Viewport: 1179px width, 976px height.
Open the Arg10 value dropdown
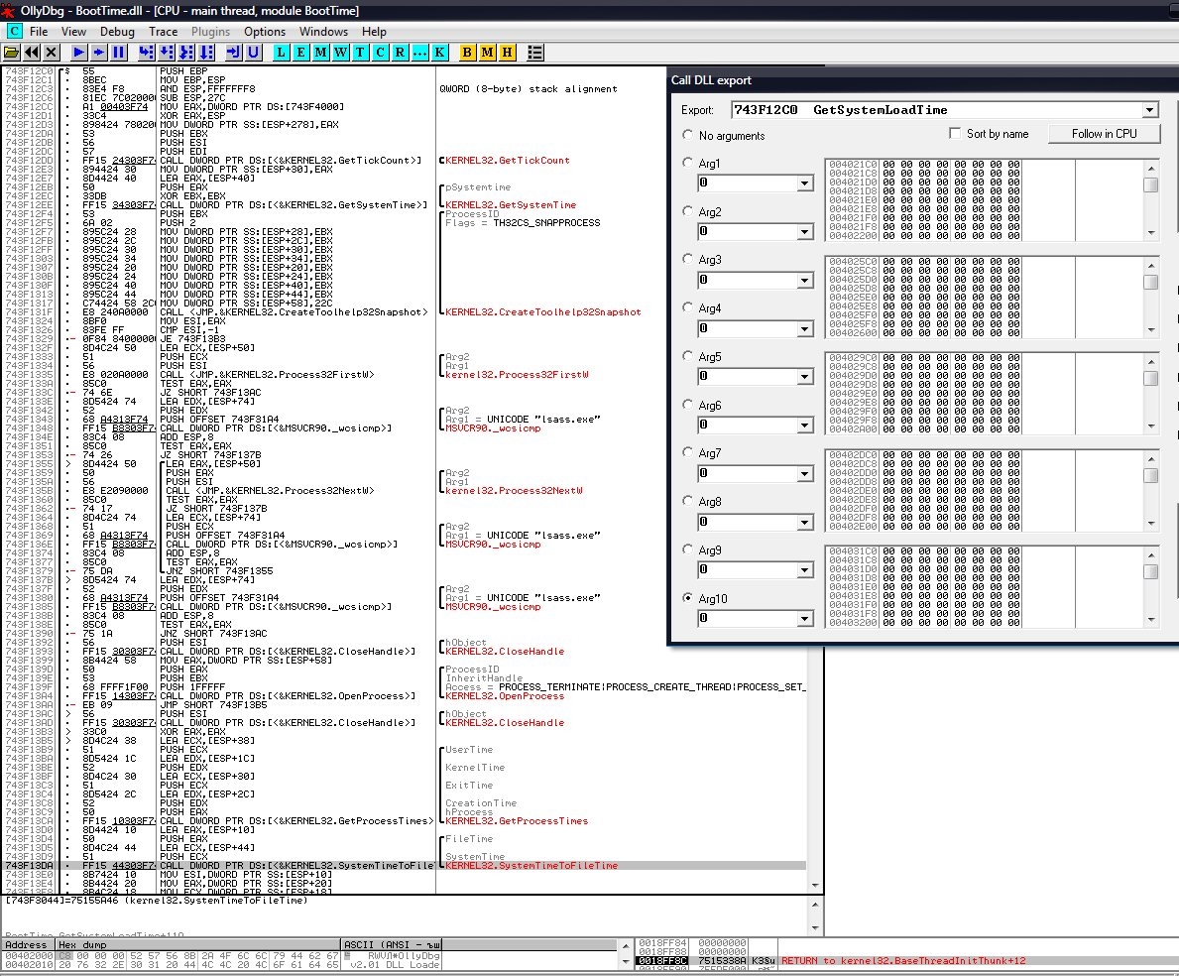point(804,619)
